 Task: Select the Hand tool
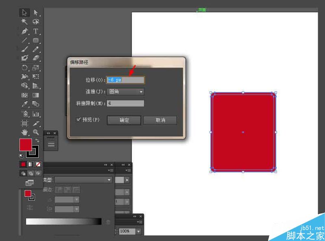click(24, 132)
